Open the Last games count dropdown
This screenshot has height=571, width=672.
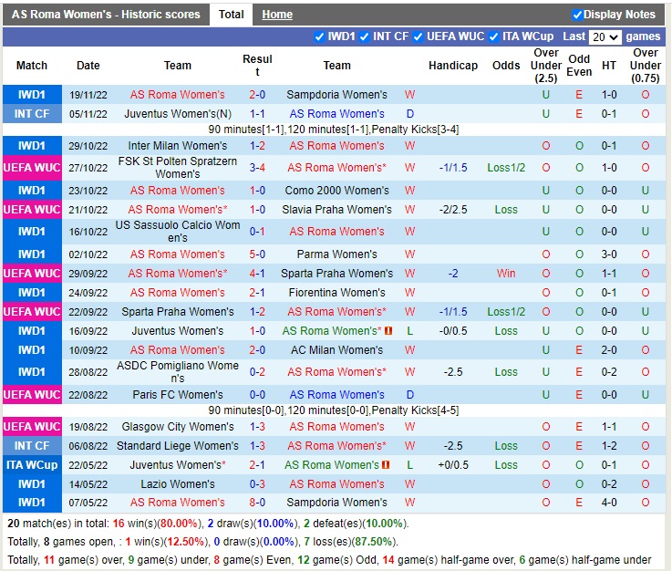pos(604,37)
